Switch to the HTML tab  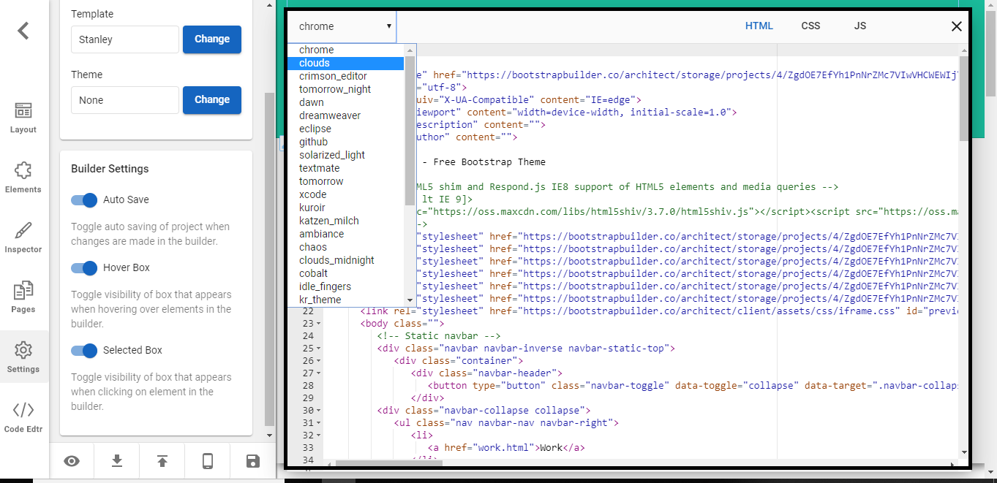(759, 26)
